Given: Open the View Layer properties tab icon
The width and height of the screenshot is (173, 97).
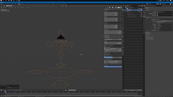Looking at the screenshot, I should point(144,14).
